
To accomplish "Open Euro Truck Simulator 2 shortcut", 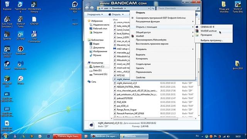I will [7, 22].
